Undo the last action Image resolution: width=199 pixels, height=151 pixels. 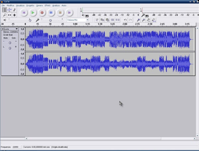125,20
